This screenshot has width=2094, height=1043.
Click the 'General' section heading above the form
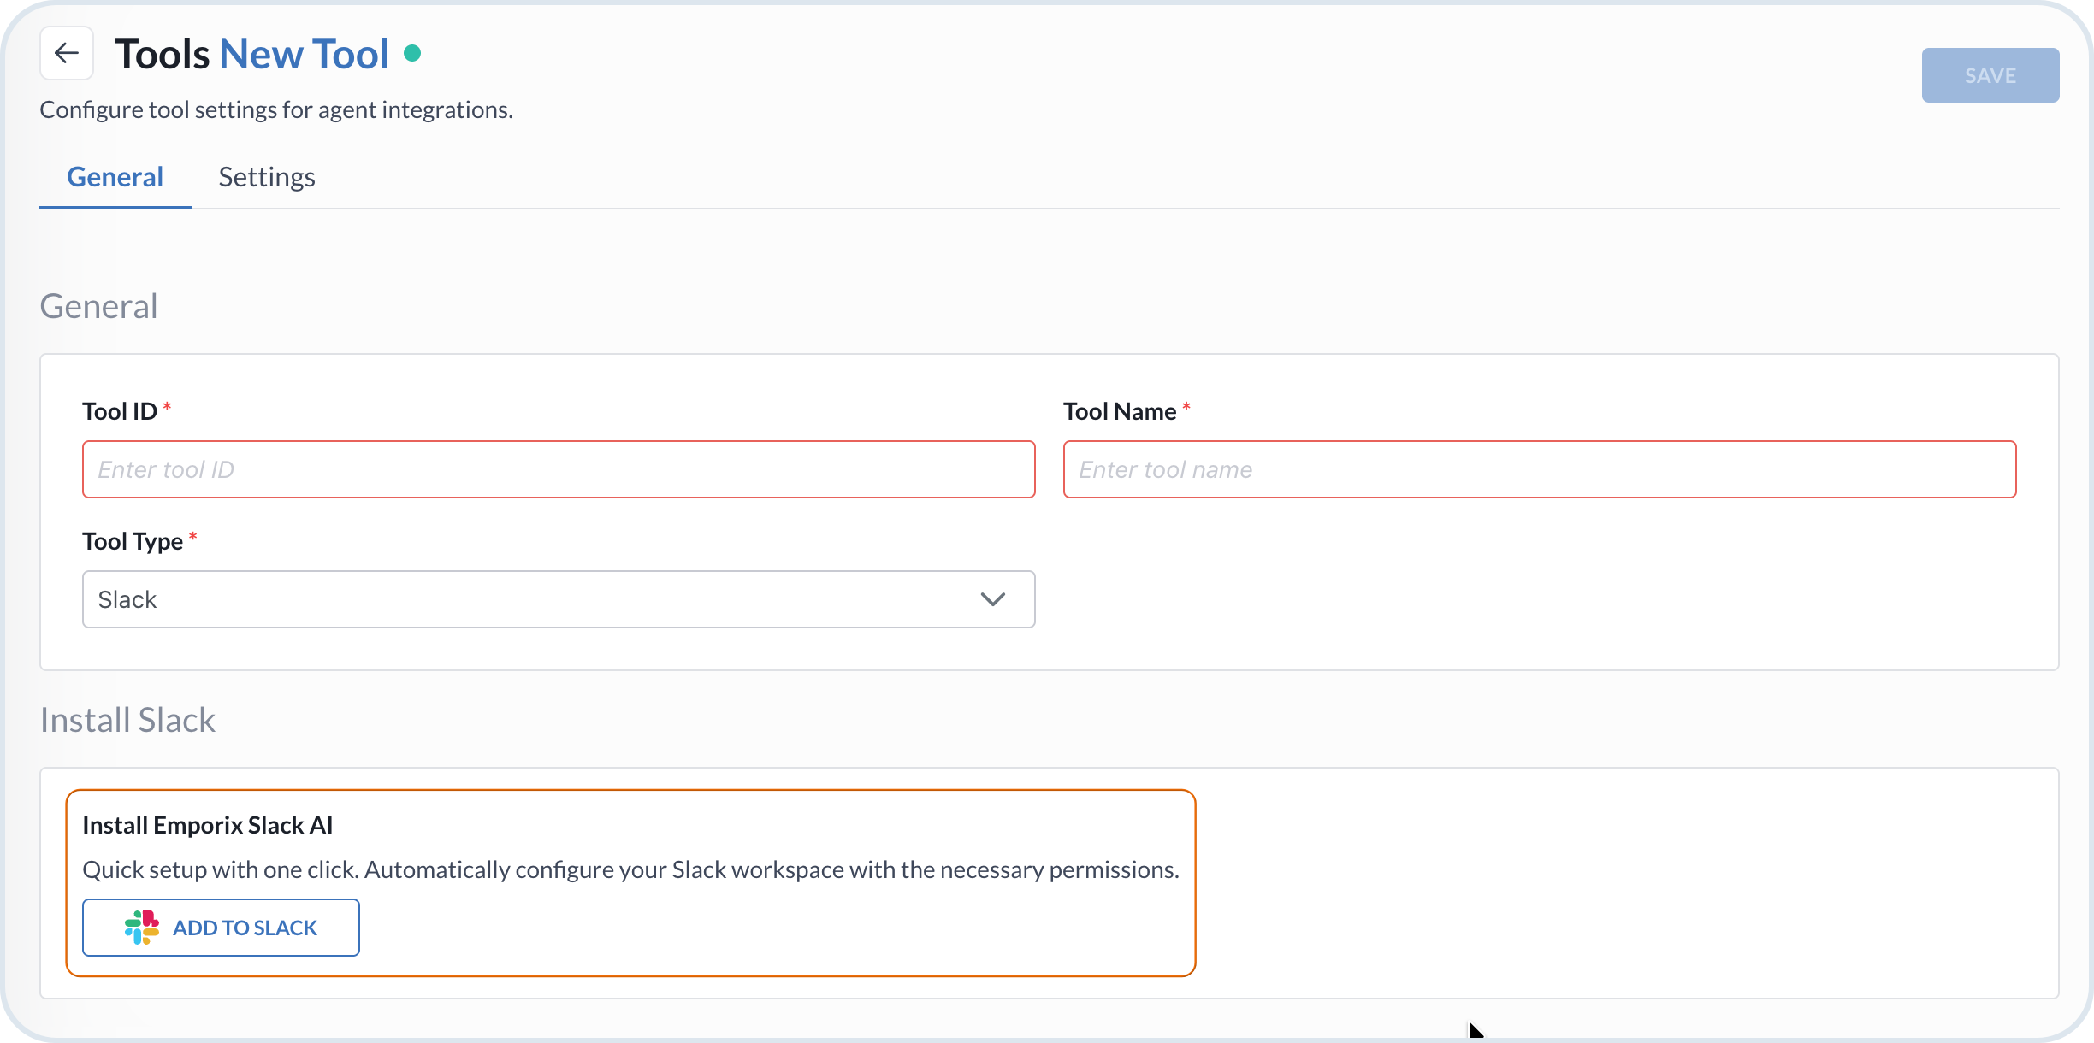coord(99,306)
